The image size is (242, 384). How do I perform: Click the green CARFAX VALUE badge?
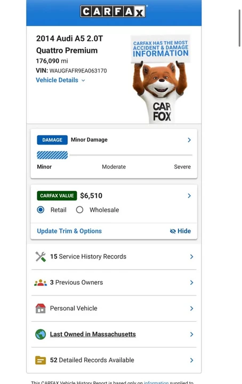[x=57, y=196]
